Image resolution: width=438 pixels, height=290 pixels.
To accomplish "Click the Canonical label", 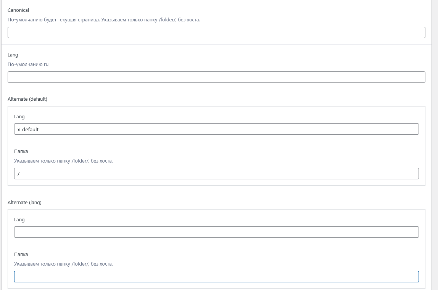I will point(18,10).
